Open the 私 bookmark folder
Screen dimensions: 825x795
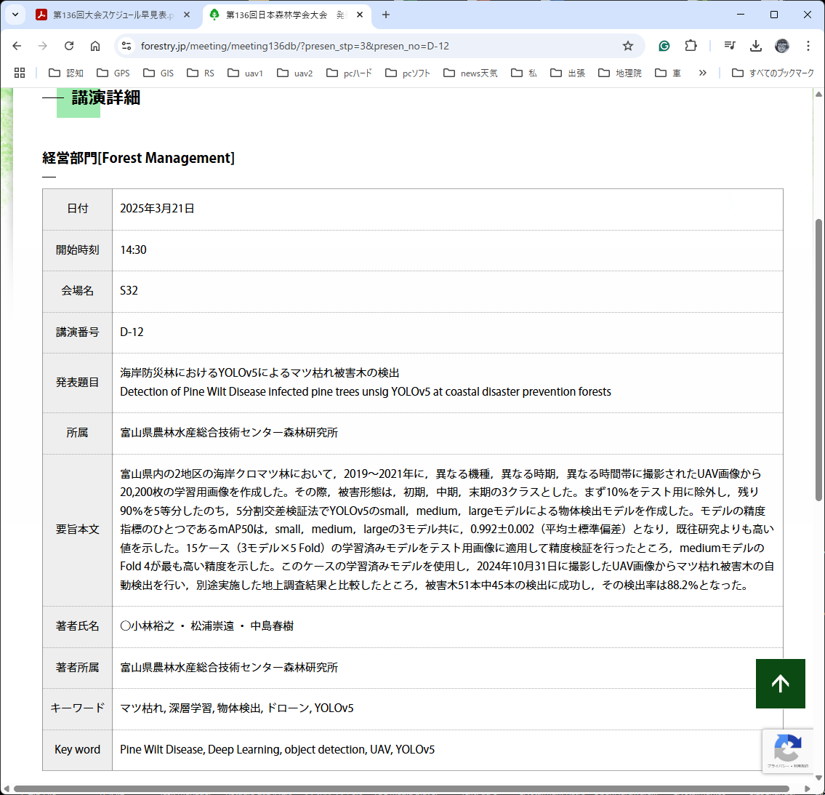pos(524,73)
